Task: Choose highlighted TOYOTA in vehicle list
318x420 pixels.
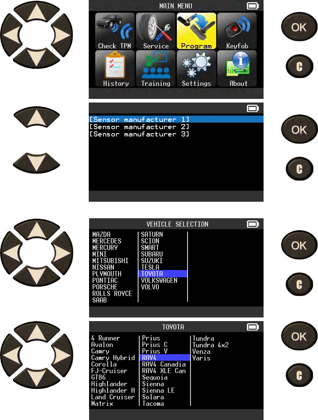Action: coord(163,274)
